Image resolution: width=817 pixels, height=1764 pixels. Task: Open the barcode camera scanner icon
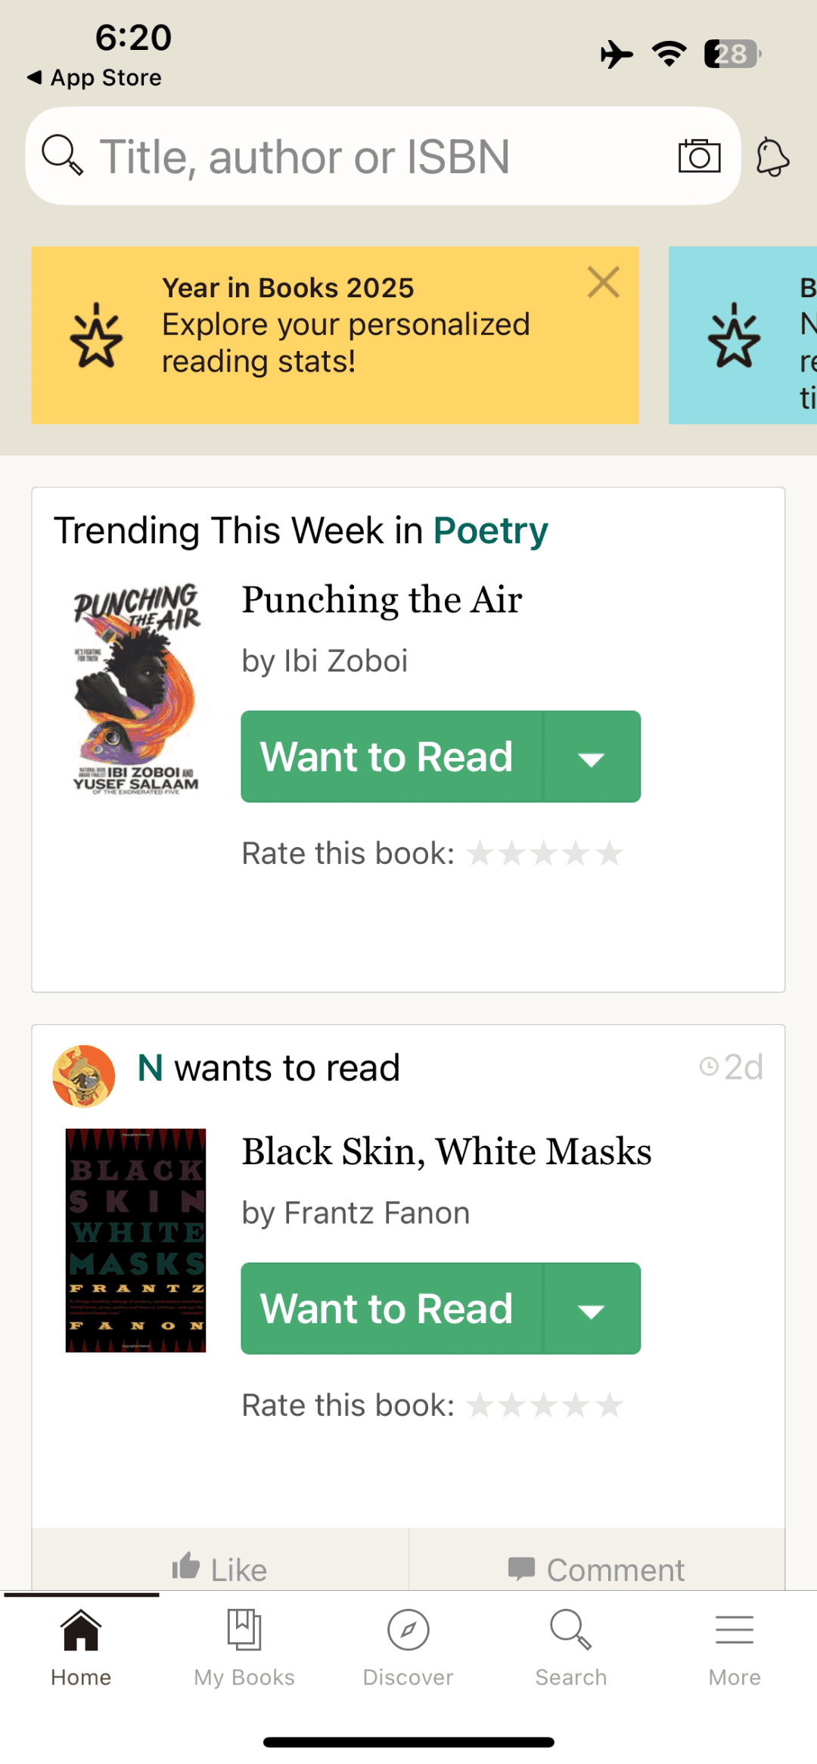699,156
